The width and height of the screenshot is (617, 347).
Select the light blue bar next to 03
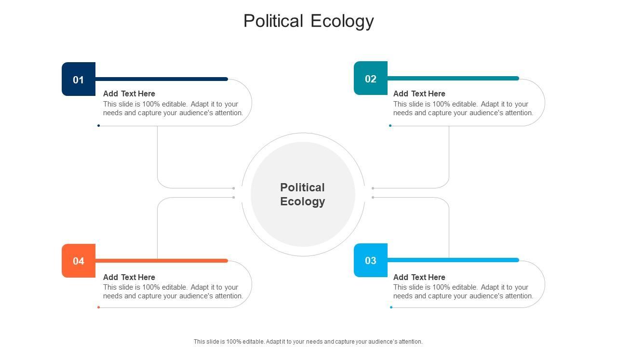(x=453, y=260)
